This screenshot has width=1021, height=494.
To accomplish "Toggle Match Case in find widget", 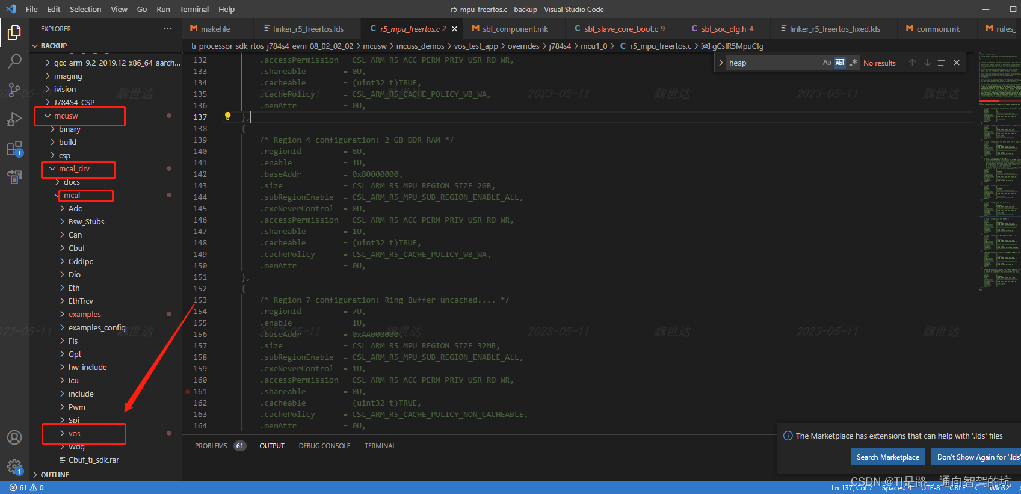I will pyautogui.click(x=827, y=63).
